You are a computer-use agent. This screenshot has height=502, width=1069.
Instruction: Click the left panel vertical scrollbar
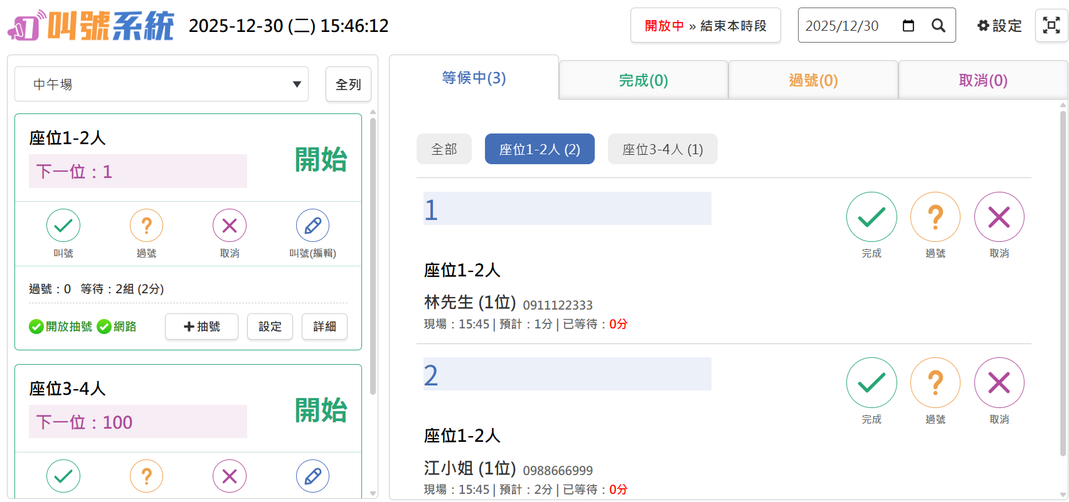click(373, 251)
